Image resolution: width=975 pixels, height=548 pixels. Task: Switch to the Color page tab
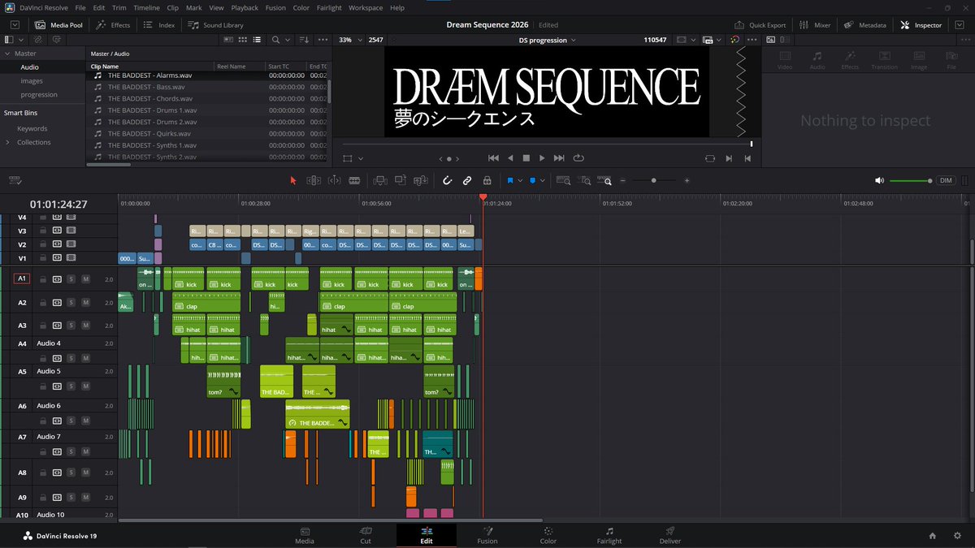click(x=548, y=536)
